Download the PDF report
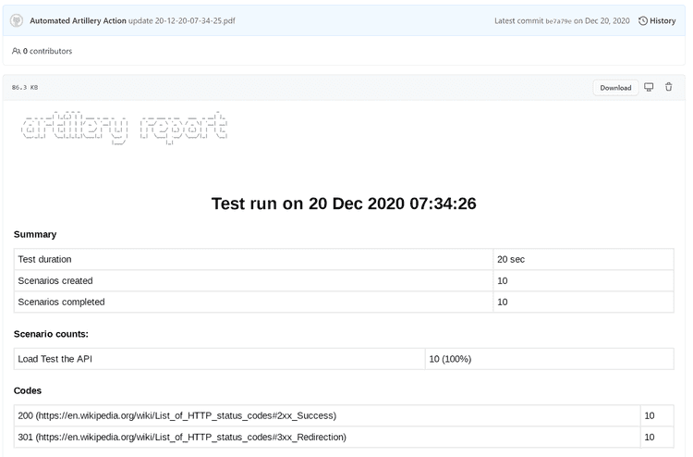The image size is (693, 457). [615, 88]
